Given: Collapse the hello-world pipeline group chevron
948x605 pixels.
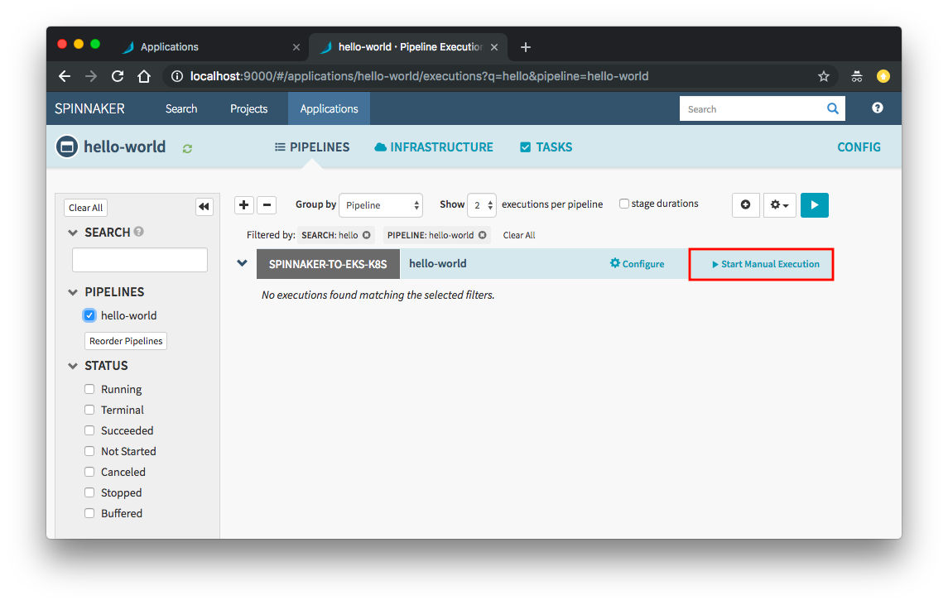Looking at the screenshot, I should click(x=242, y=263).
